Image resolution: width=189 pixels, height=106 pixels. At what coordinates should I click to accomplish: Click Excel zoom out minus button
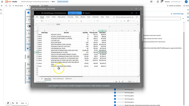[126, 82]
